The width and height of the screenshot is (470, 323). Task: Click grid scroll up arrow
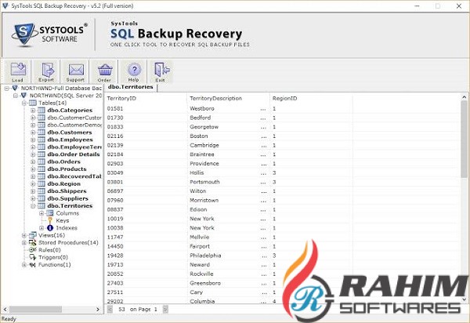pos(464,97)
